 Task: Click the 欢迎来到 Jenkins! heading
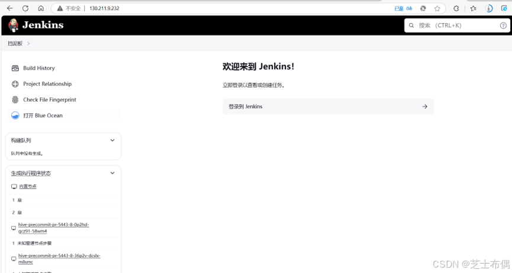(x=258, y=67)
